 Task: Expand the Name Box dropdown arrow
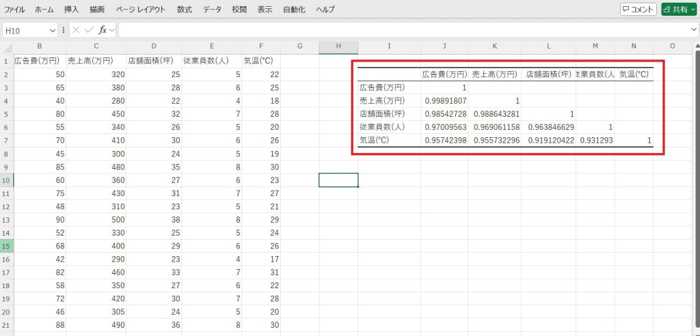(x=53, y=30)
